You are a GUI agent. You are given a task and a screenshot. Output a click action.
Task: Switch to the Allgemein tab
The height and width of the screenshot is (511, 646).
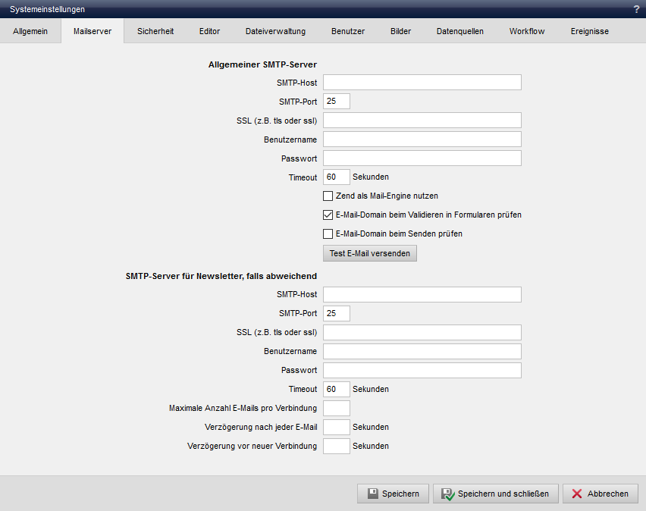pyautogui.click(x=30, y=31)
